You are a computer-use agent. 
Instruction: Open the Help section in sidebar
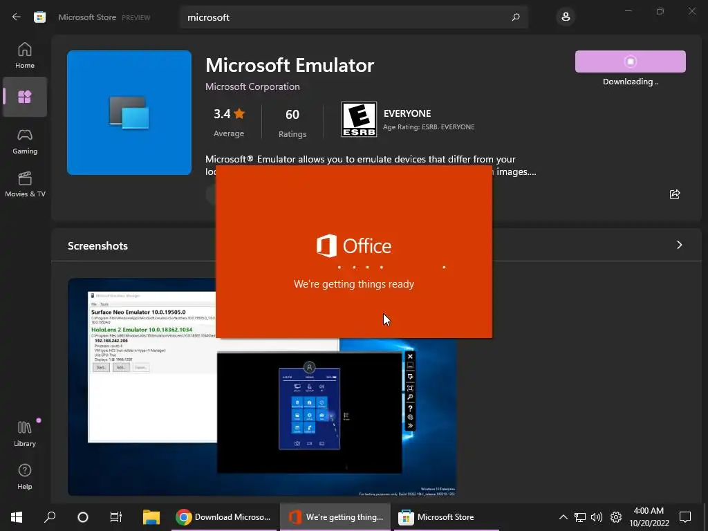click(x=25, y=477)
